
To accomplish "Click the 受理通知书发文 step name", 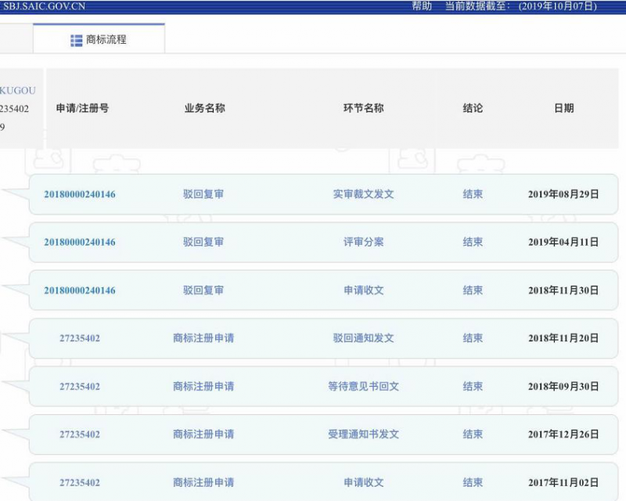I will click(x=363, y=434).
